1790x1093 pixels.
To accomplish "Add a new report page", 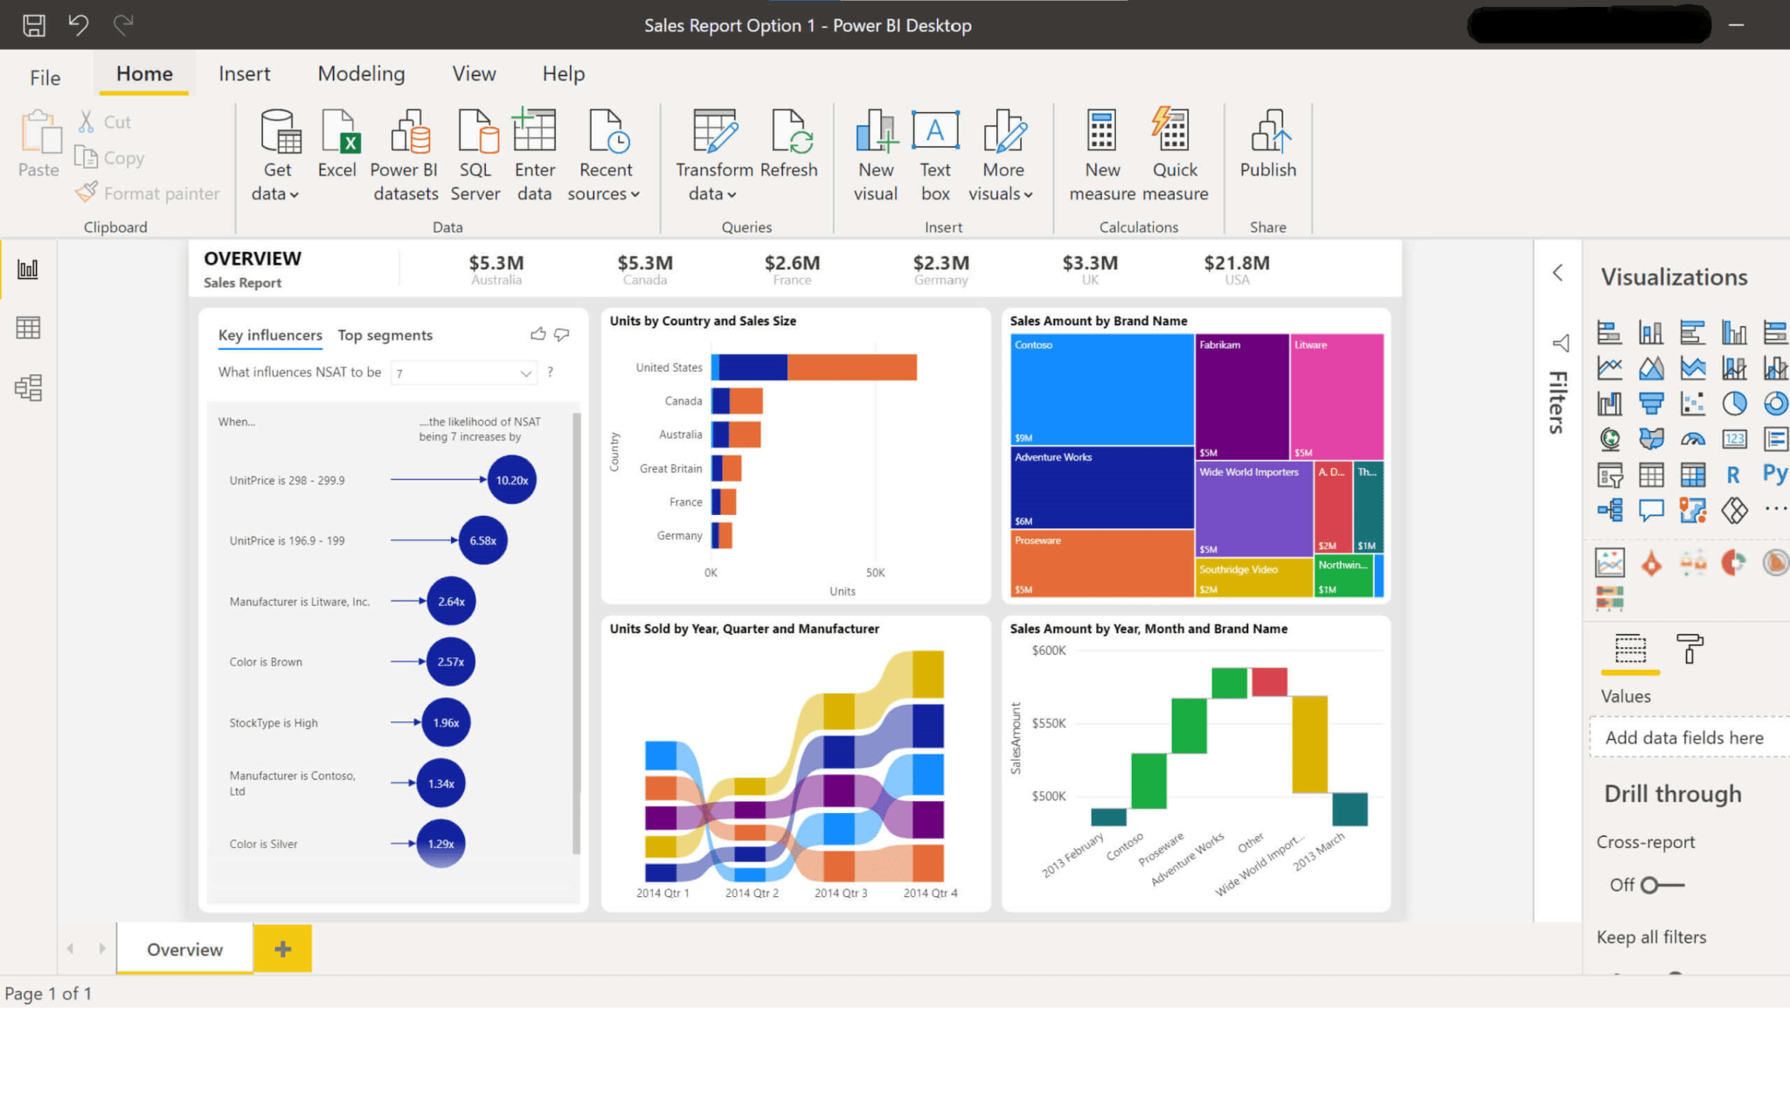I will pos(282,949).
